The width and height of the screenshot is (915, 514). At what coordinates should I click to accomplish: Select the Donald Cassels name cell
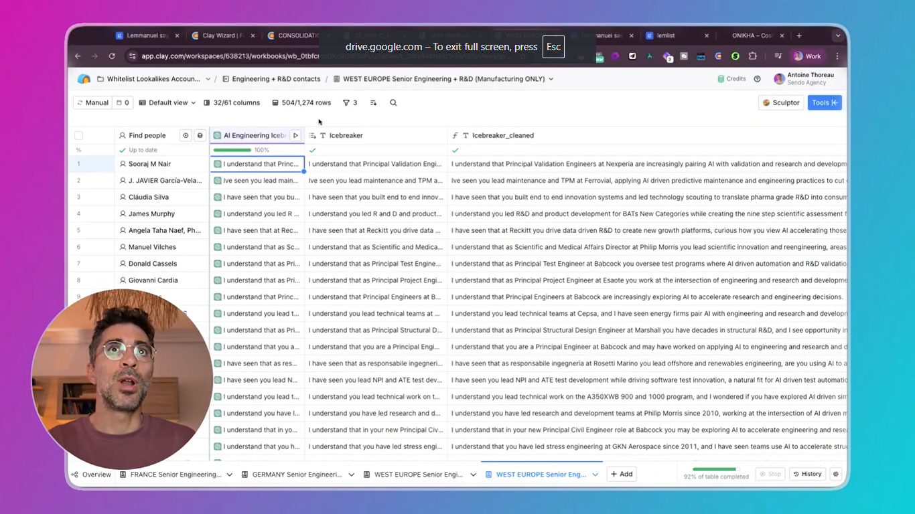pyautogui.click(x=161, y=264)
